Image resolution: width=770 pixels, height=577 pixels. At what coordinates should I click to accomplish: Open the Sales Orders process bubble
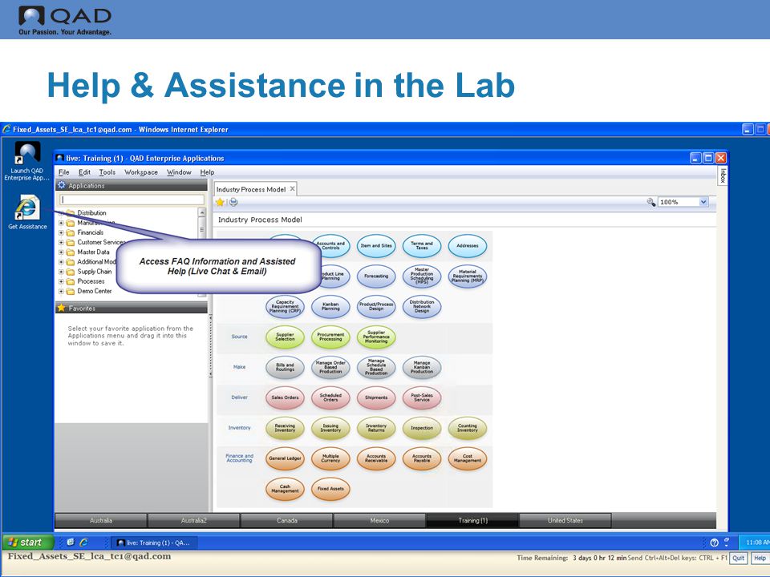285,397
